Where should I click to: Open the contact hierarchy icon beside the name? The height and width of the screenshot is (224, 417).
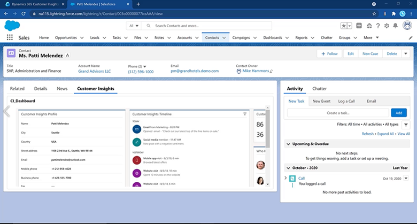[x=67, y=56]
